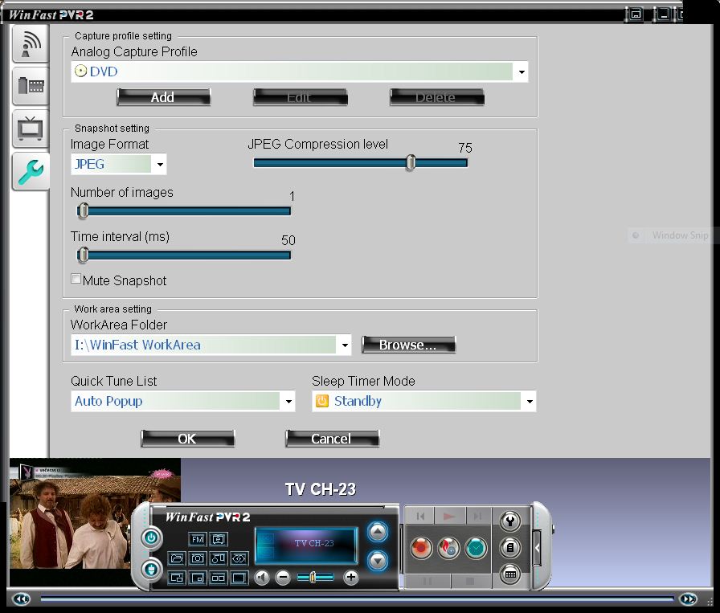Click the Delete profile button
720x613 pixels.
pos(436,97)
